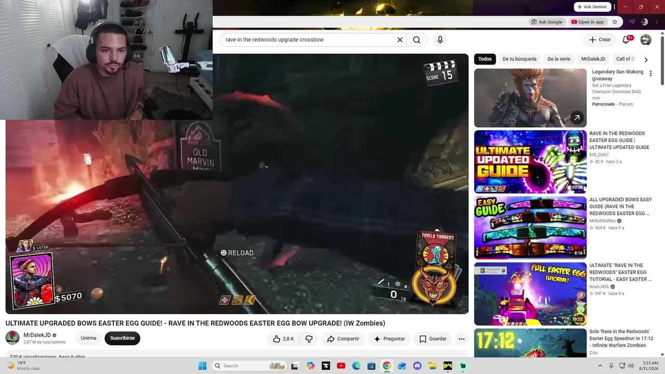
Task: Select the MrDalekJD filter chip
Action: (x=593, y=59)
